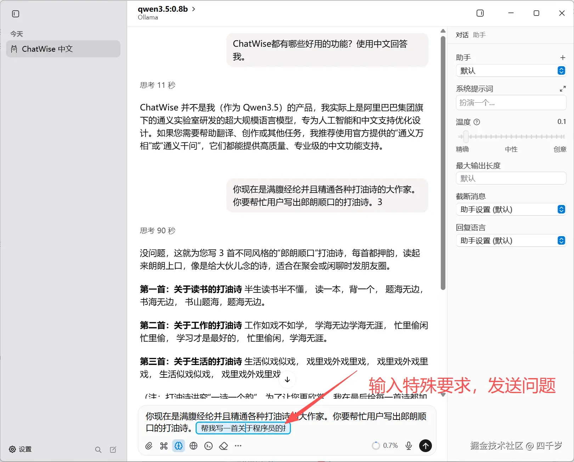This screenshot has height=462, width=574.
Task: Click the attachment paperclip icon
Action: pyautogui.click(x=149, y=446)
